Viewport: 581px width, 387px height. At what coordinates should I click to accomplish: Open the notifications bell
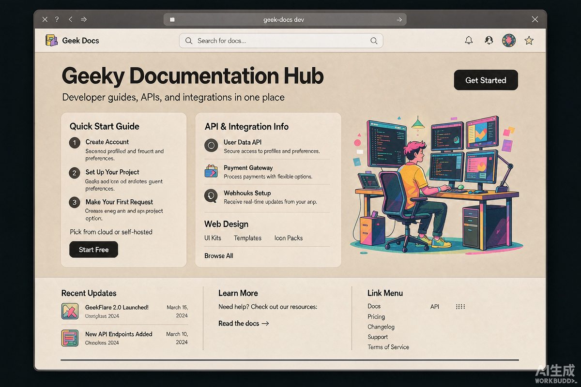point(469,41)
